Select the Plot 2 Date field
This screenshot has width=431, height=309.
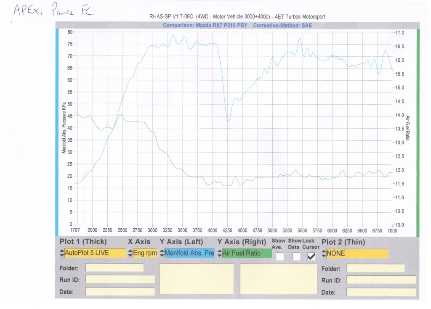380,292
